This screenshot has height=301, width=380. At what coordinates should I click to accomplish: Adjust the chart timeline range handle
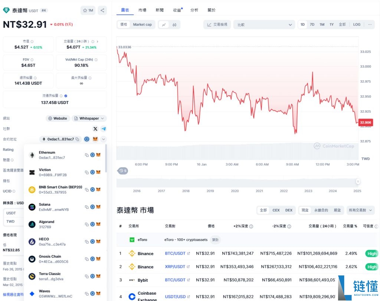click(358, 182)
